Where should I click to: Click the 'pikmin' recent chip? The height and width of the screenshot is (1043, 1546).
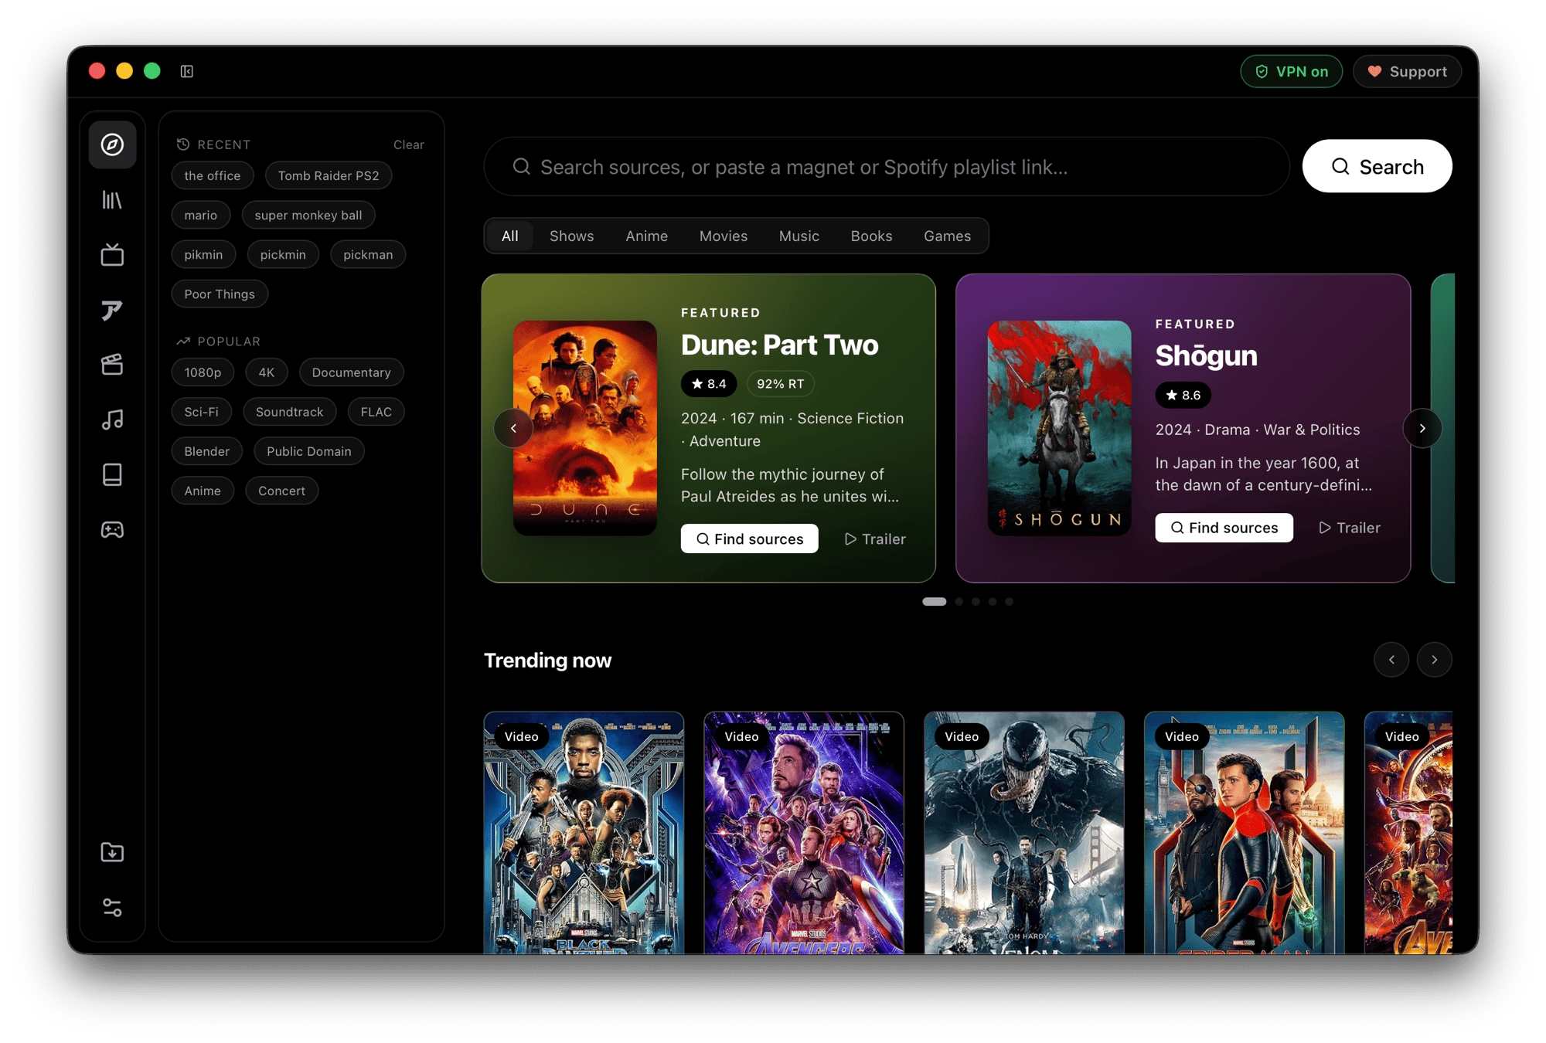pyautogui.click(x=203, y=254)
